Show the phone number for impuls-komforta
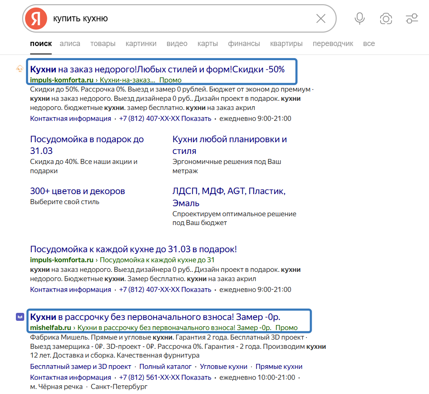This screenshot has width=429, height=394. coord(196,118)
